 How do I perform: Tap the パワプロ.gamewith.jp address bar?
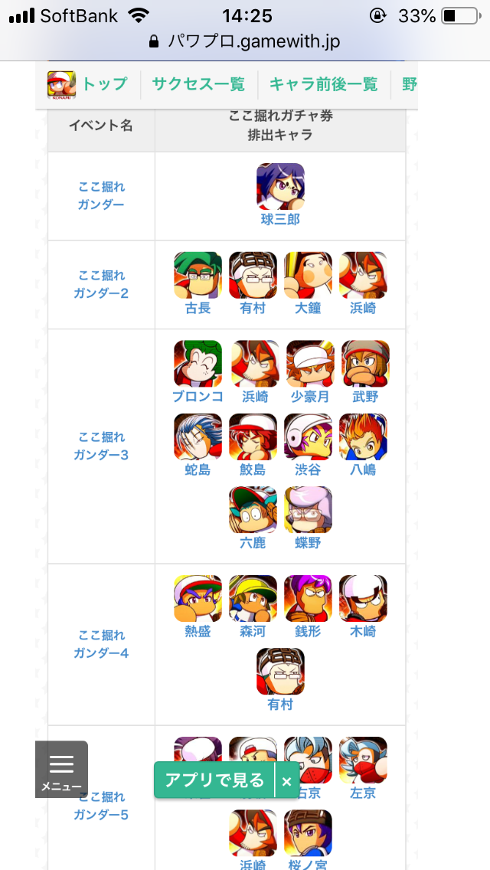245,41
